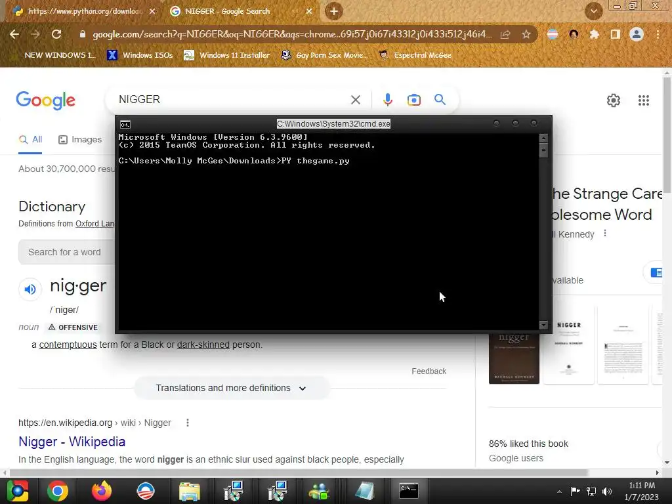
Task: Close the python.org browser tab
Action: 152,11
